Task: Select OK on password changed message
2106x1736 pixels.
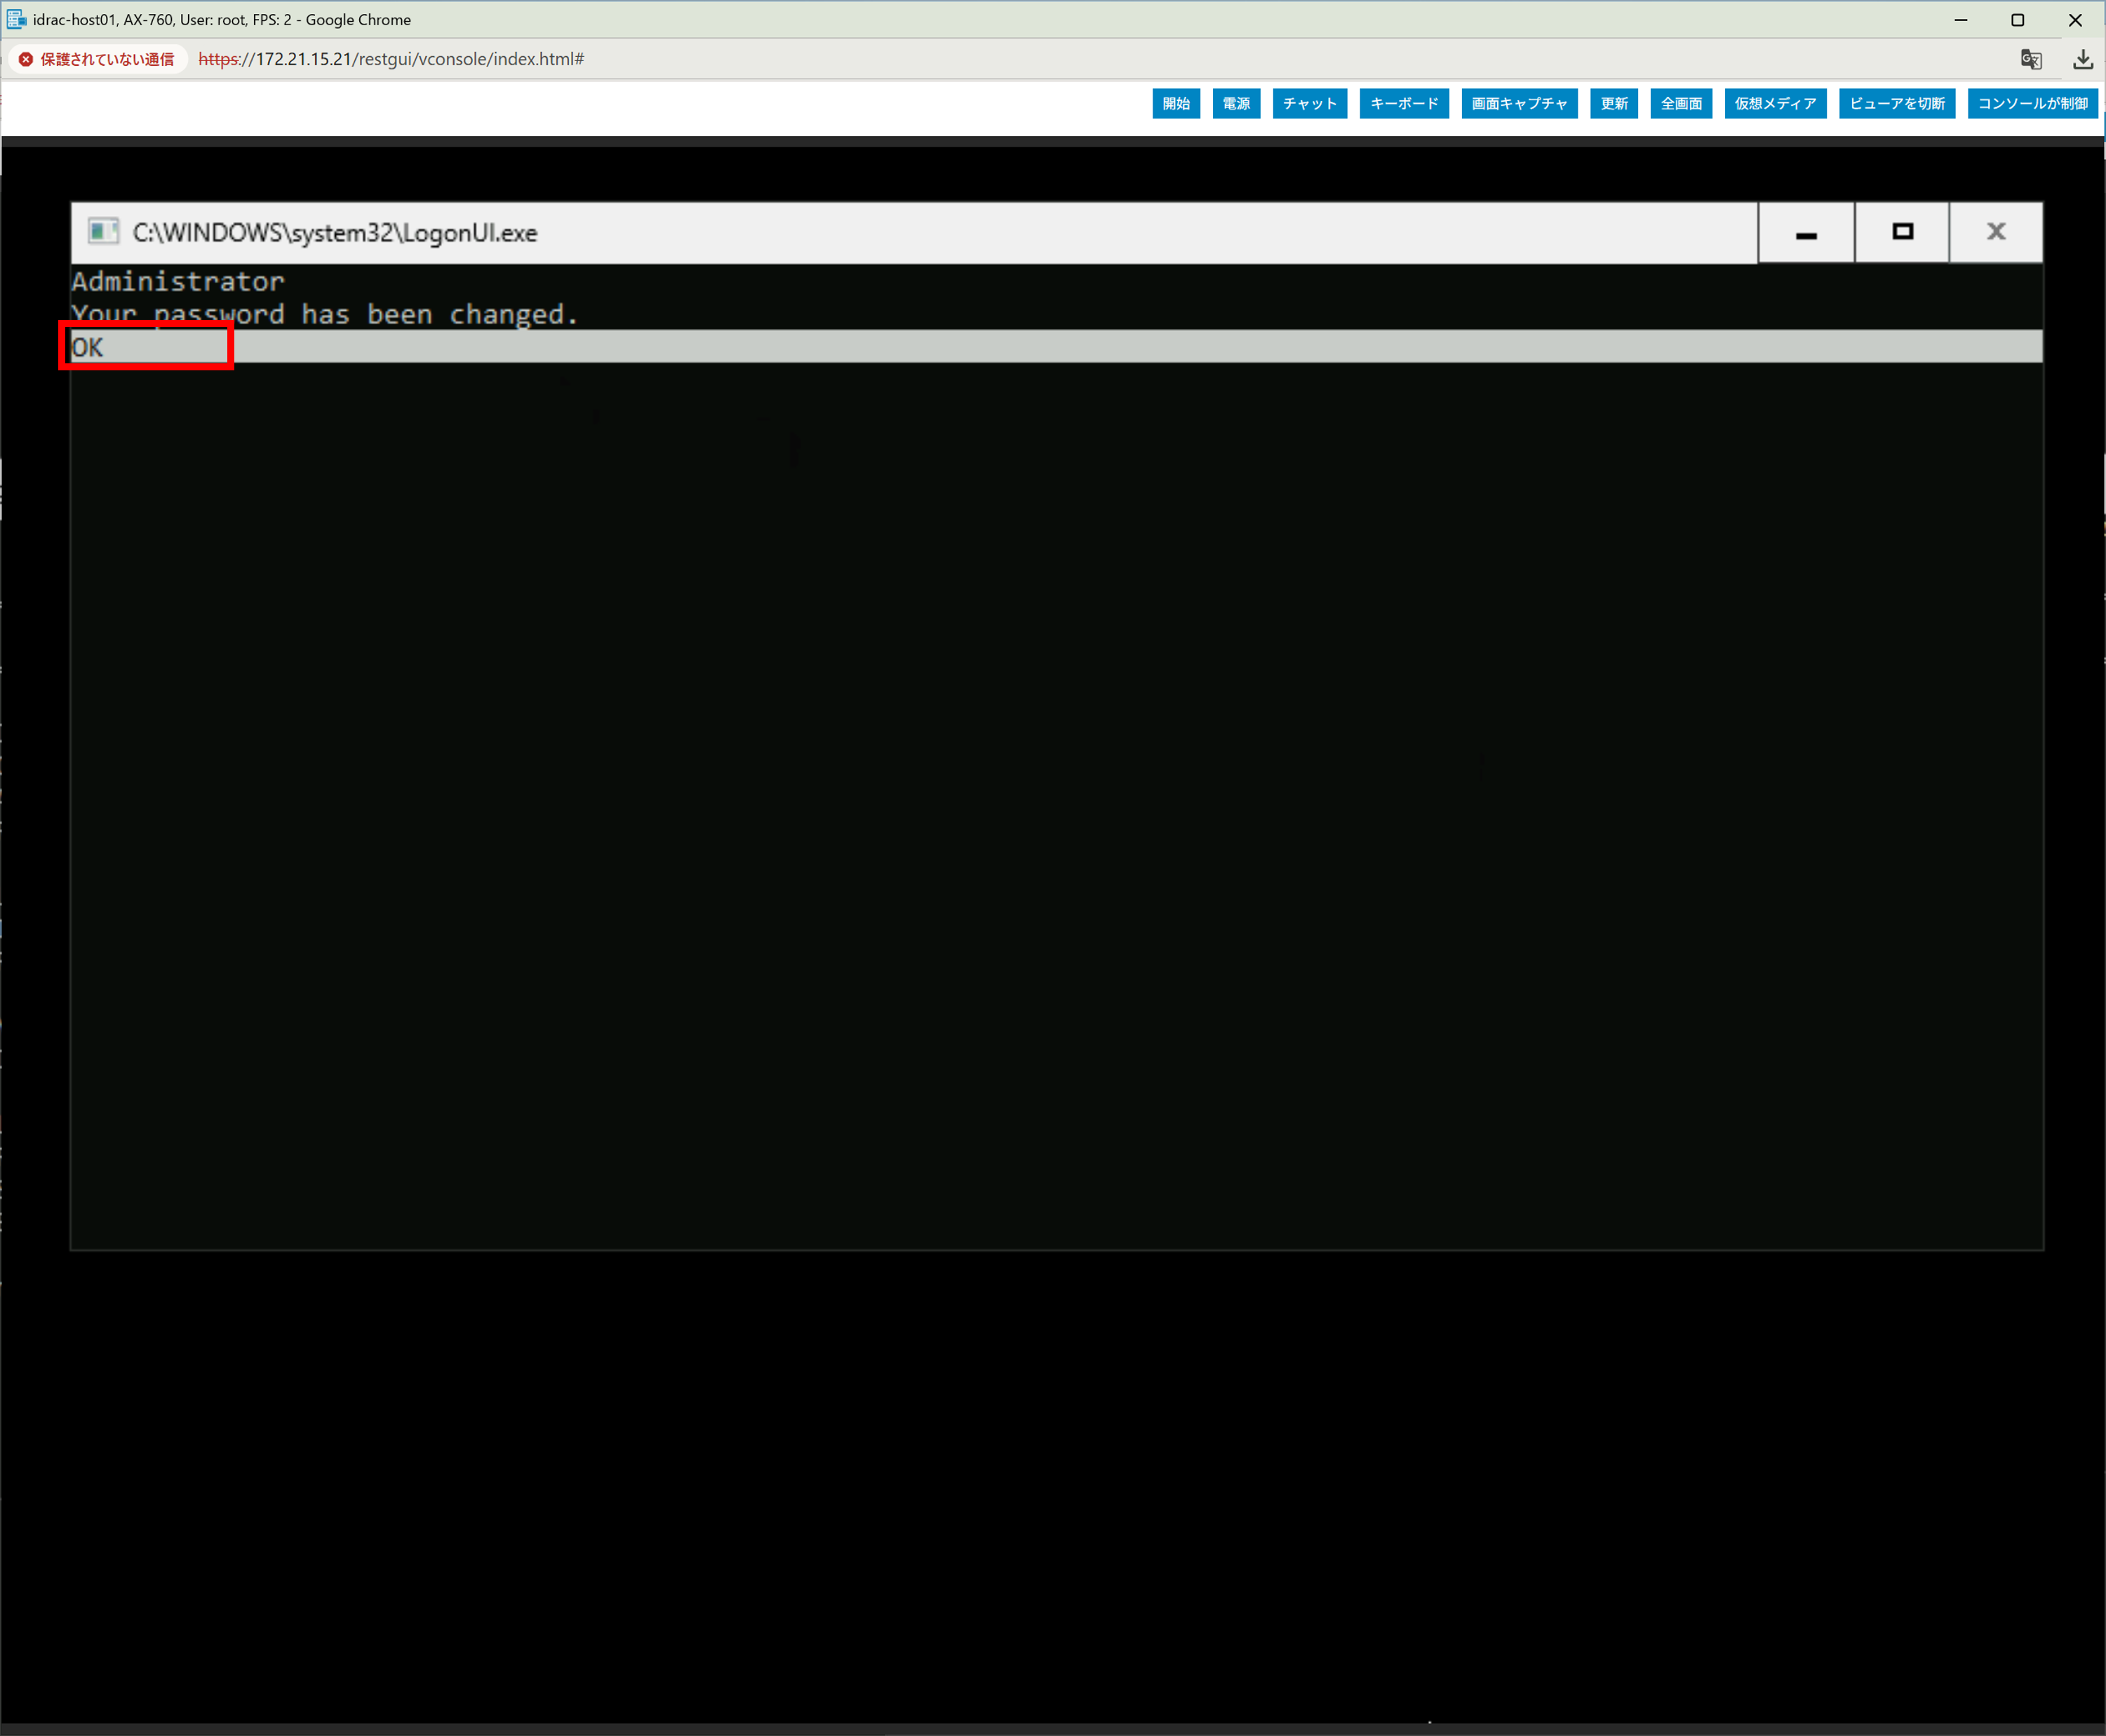Action: coord(88,347)
